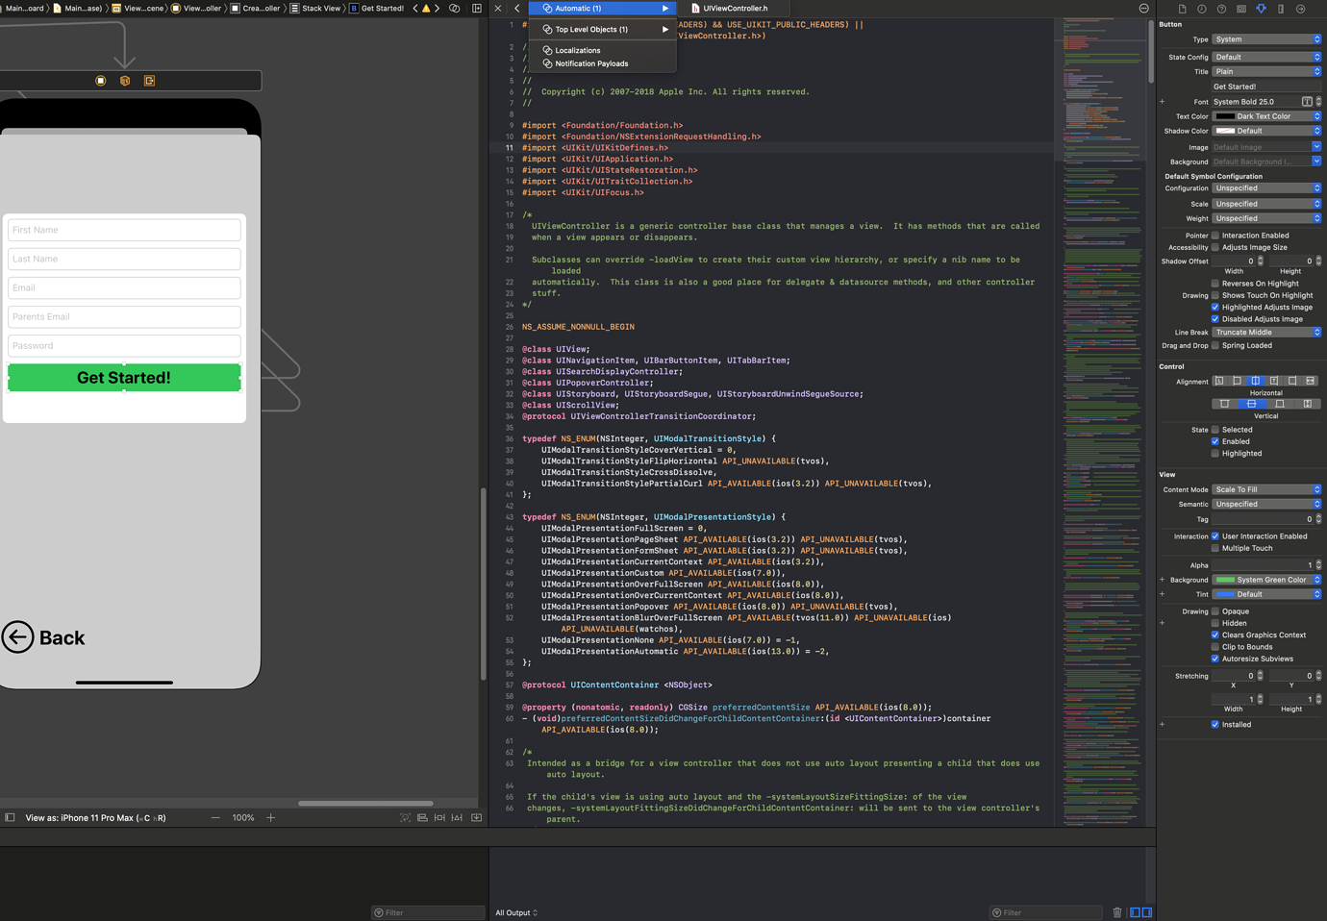This screenshot has width=1327, height=921.
Task: Open the Size inspector
Action: pos(1280,9)
